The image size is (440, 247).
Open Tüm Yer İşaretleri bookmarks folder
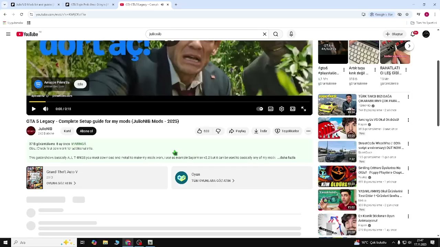(424, 23)
